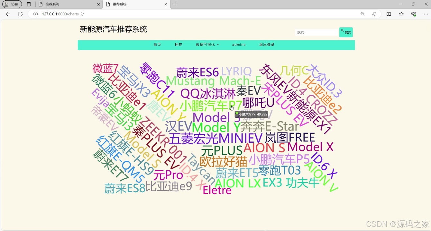Click the 提交 search submit button
Screen dimensions: 431x231
click(x=346, y=32)
